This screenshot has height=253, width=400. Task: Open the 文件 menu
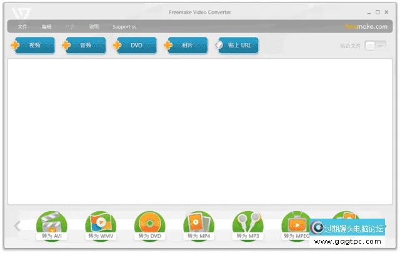click(23, 27)
